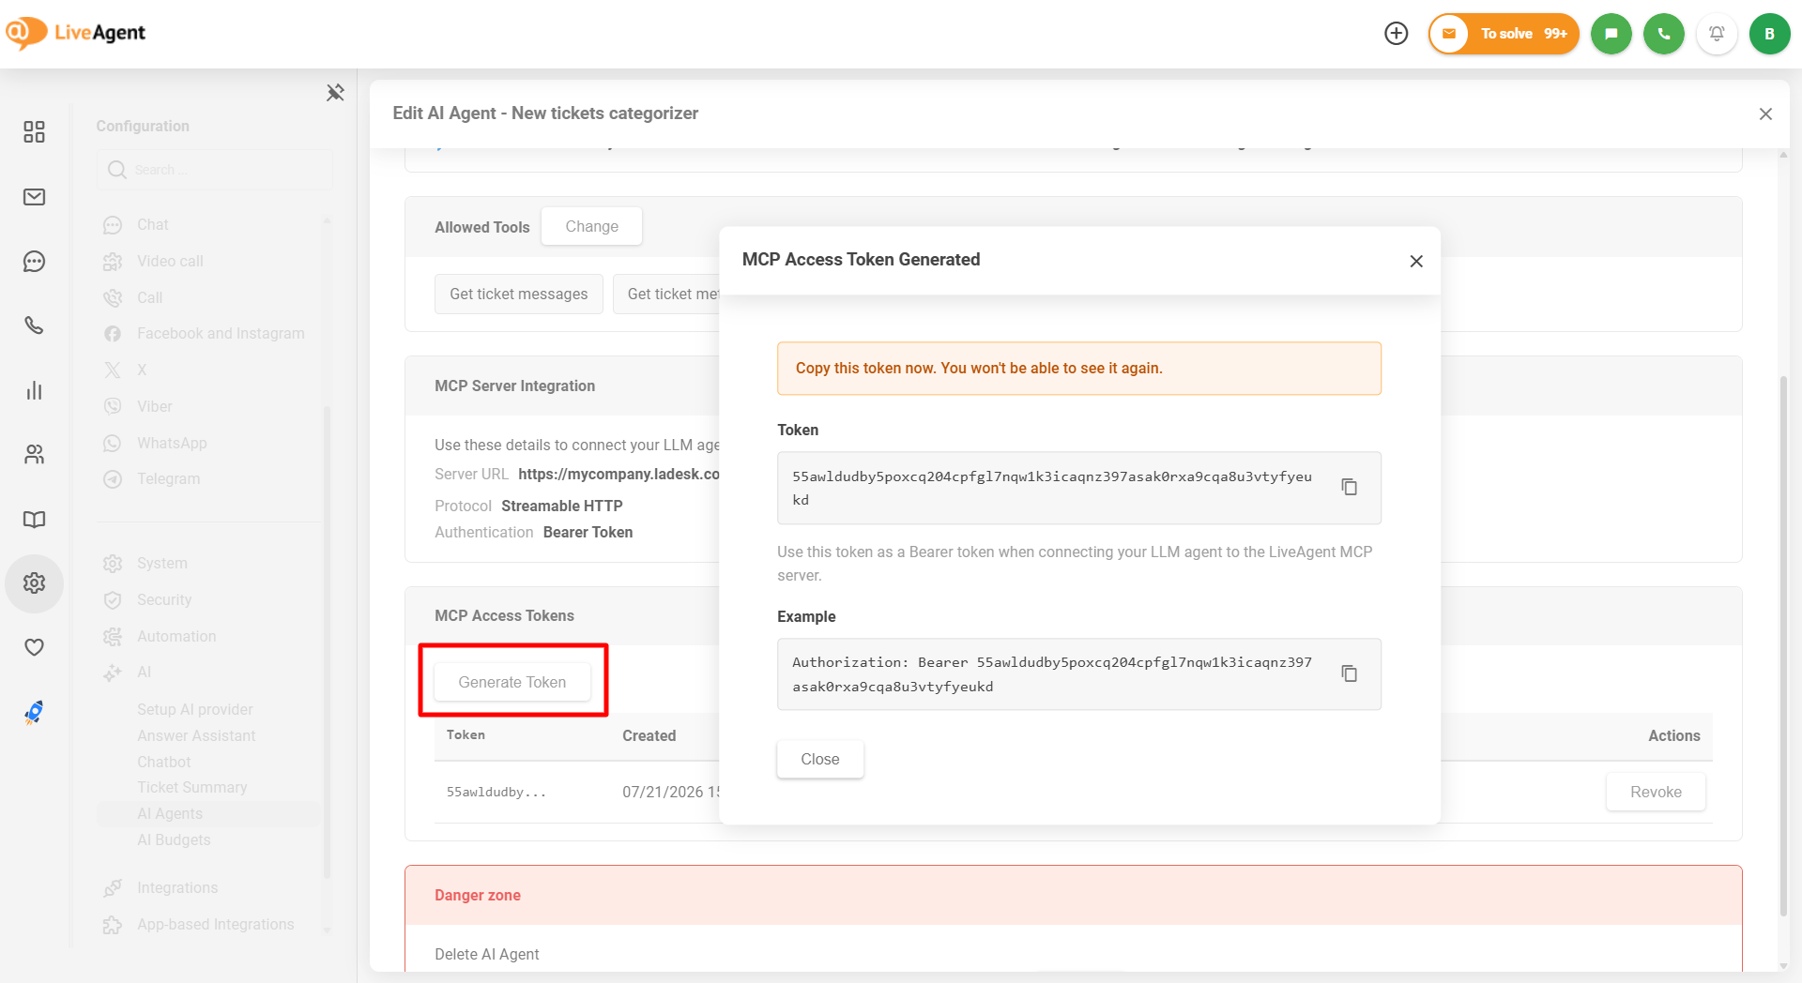This screenshot has width=1802, height=983.
Task: Open Chat in Configuration menu
Action: click(153, 225)
